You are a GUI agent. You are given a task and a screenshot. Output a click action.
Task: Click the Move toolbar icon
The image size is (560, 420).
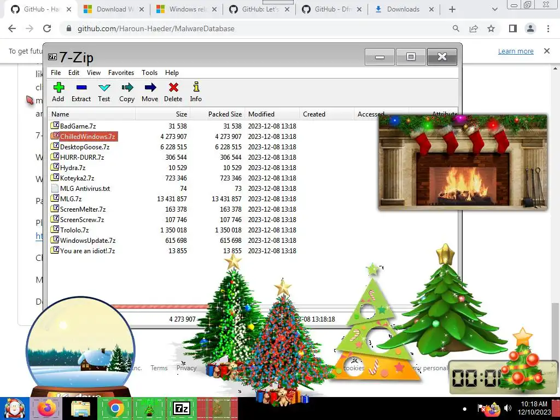coord(150,92)
